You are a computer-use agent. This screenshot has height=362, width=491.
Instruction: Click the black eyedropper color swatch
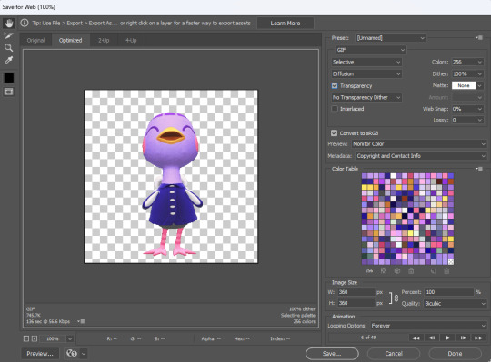point(9,78)
